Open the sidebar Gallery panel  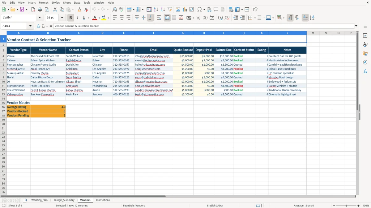[365, 53]
